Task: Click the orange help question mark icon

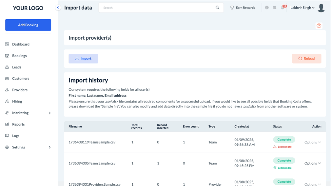Action: (319, 26)
